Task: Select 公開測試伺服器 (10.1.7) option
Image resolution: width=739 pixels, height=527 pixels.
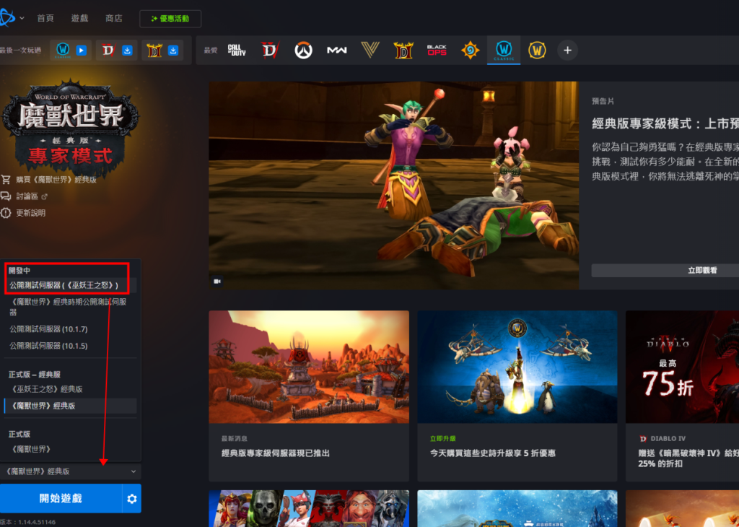Action: point(70,329)
